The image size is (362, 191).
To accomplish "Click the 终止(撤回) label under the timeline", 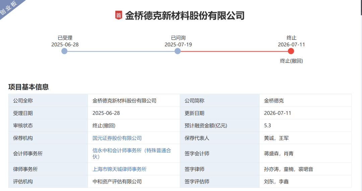I will click(291, 61).
